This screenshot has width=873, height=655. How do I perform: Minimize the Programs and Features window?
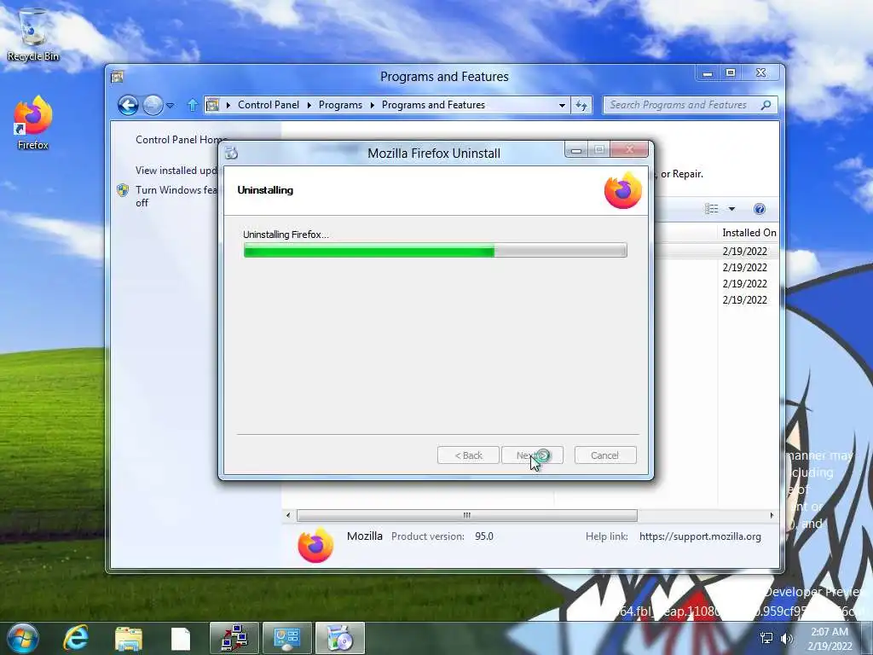point(708,73)
